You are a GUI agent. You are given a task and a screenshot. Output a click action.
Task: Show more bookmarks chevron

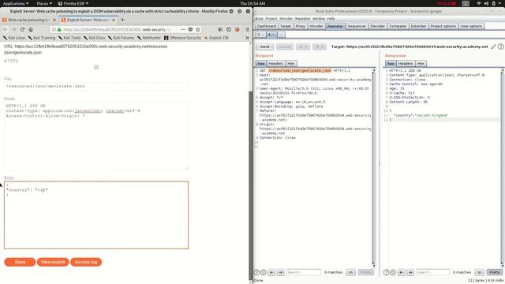tap(247, 38)
